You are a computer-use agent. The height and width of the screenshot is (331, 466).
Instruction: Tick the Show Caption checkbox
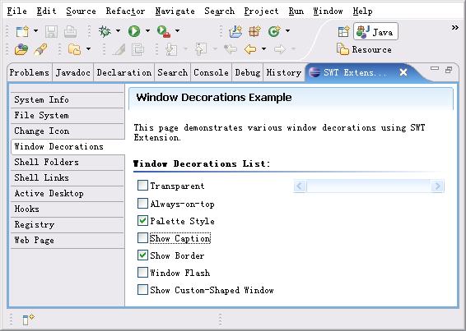[x=142, y=238]
